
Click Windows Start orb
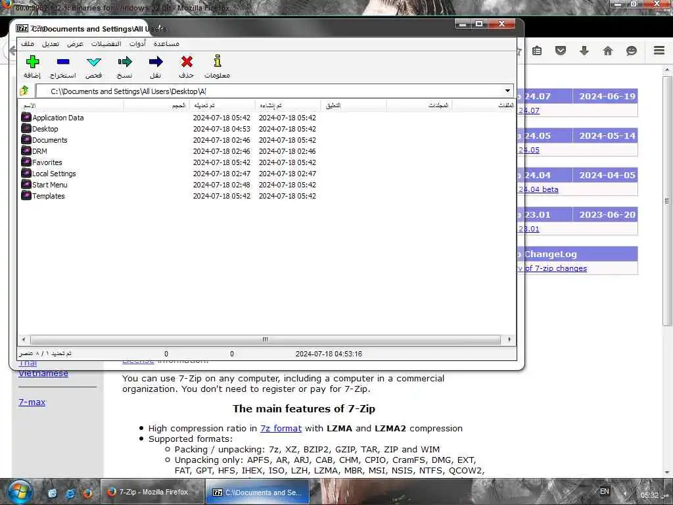click(19, 492)
